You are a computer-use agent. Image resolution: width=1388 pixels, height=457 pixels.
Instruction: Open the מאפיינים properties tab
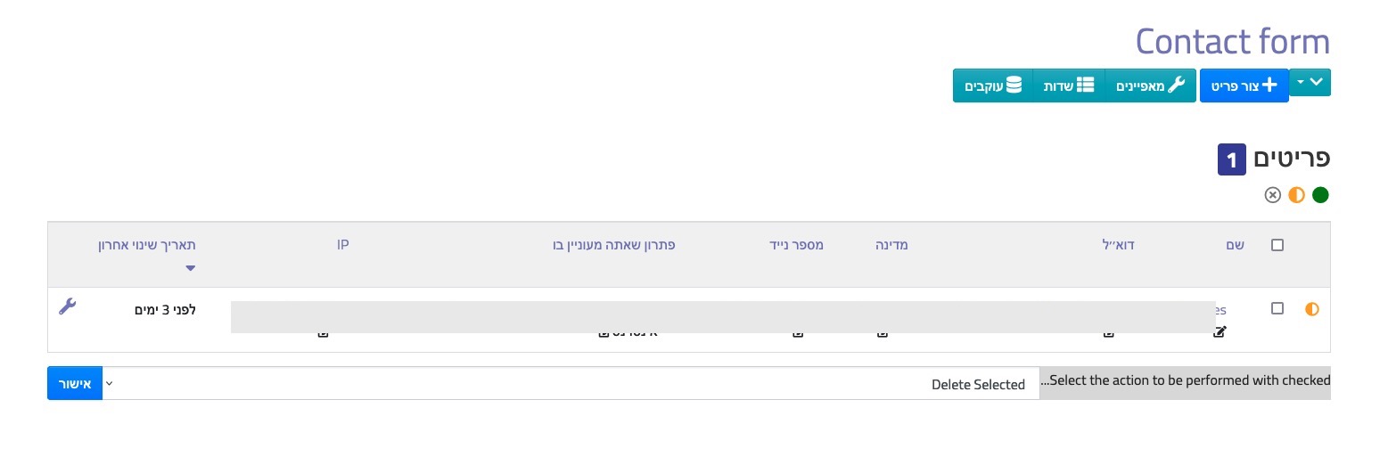[1151, 86]
